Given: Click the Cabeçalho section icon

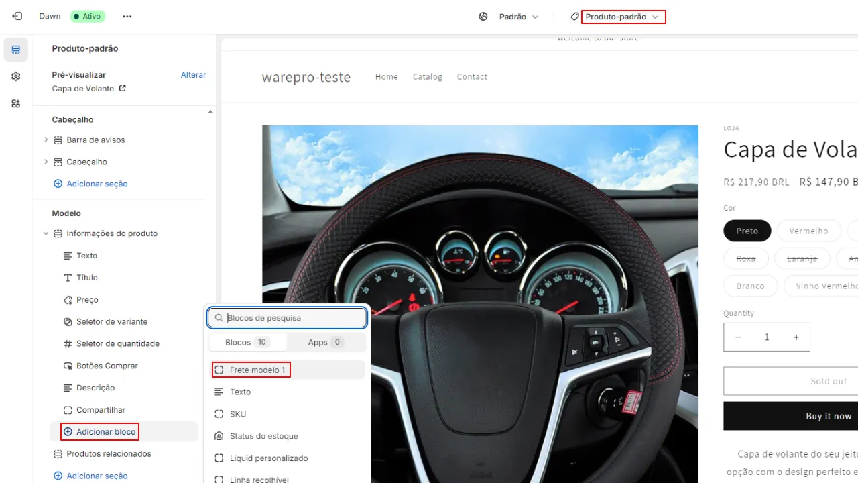Looking at the screenshot, I should pyautogui.click(x=58, y=162).
